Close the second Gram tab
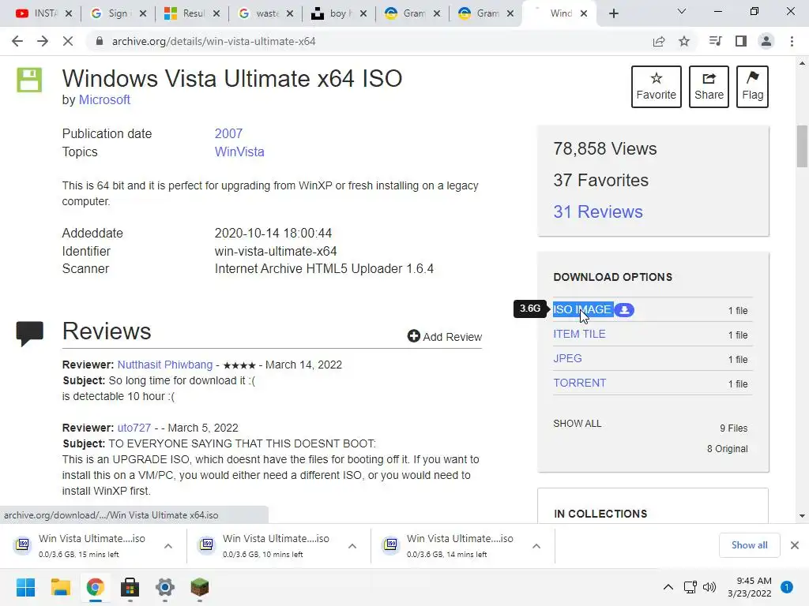 [510, 13]
